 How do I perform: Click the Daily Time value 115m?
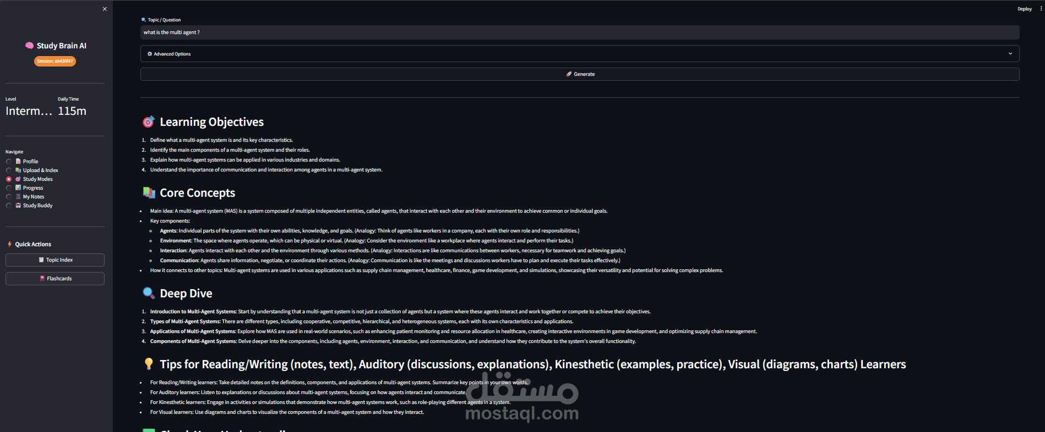pyautogui.click(x=72, y=111)
